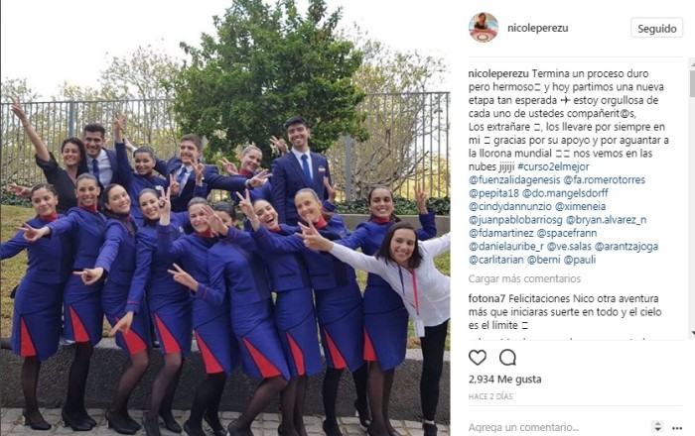Visit @juanpablobarriosg profile
695x436 pixels.
coord(515,220)
